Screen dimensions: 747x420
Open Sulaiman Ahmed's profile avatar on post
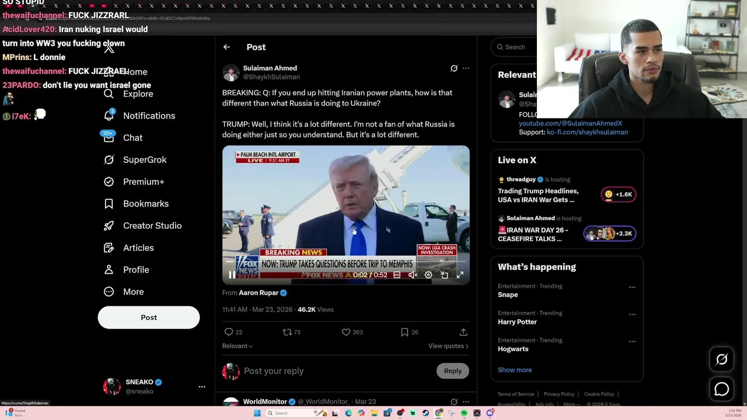(231, 73)
